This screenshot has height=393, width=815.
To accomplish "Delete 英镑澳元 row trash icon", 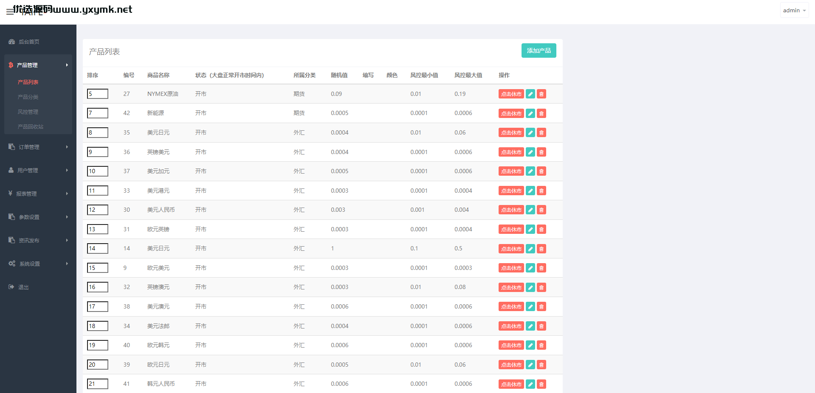I will pyautogui.click(x=541, y=287).
